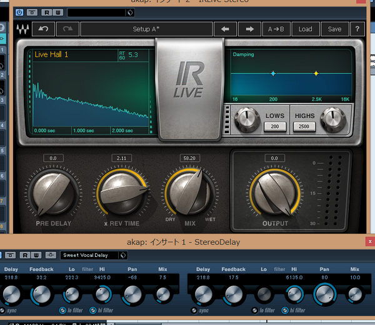
Task: Click the PRE DELAY knob
Action: pos(54,194)
